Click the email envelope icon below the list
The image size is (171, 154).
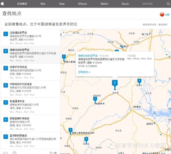(5, 153)
